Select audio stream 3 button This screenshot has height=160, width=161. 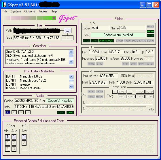[21, 112]
